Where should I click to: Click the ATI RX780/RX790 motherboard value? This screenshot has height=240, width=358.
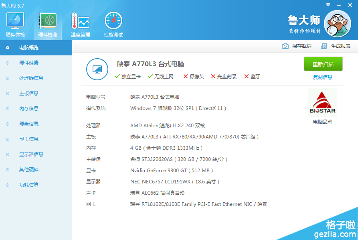(194, 137)
